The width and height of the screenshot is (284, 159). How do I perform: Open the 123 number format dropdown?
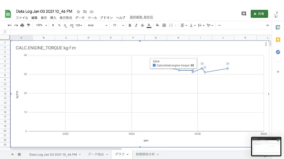pyautogui.click(x=79, y=26)
